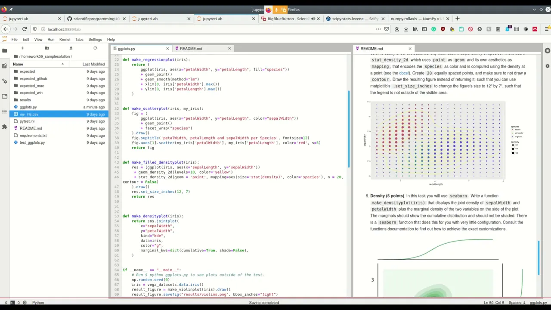Click the New Folder icon in file browser
Image resolution: width=551 pixels, height=310 pixels.
[47, 48]
